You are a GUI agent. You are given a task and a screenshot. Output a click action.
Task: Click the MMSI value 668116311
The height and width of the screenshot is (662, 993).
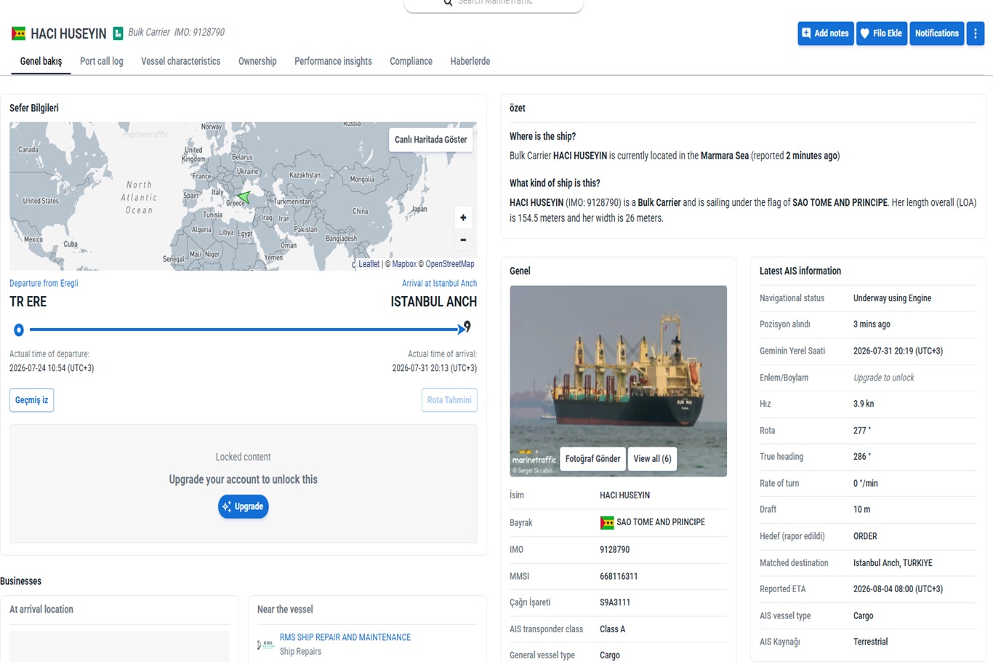point(619,576)
